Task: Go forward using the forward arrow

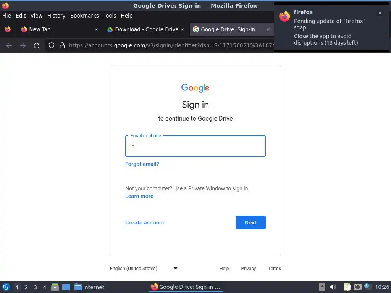Action: pyautogui.click(x=23, y=46)
